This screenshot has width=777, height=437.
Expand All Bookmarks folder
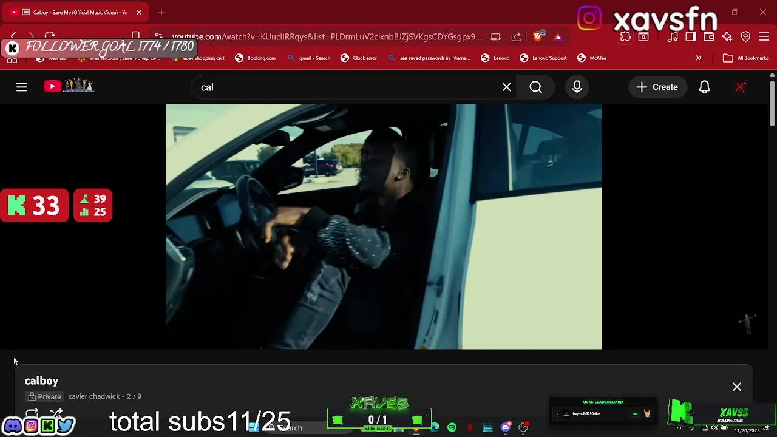pyautogui.click(x=746, y=58)
